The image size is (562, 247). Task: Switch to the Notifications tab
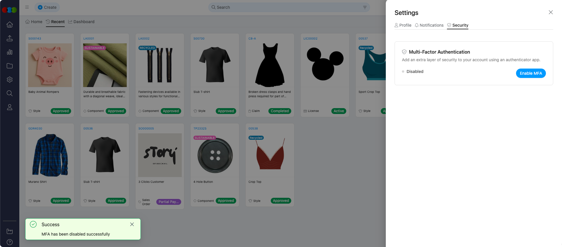429,25
